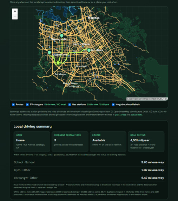The height and width of the screenshot is (201, 178).
Task: Click the Saratoga map label
Action: pos(60,74)
